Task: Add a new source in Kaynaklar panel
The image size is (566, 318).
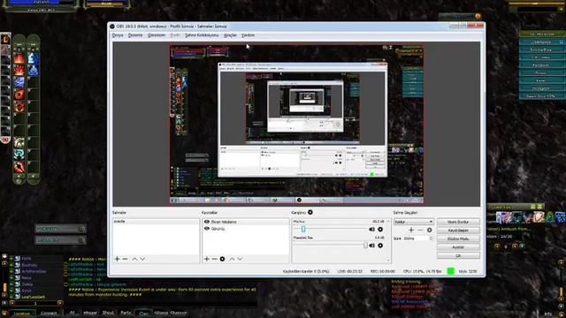Action: pos(206,259)
